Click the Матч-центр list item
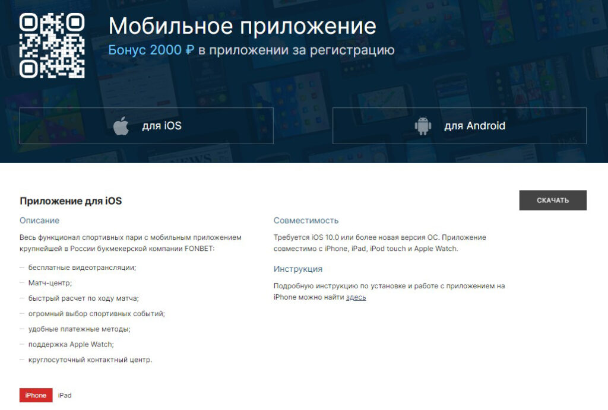Image resolution: width=608 pixels, height=410 pixels. tap(50, 283)
